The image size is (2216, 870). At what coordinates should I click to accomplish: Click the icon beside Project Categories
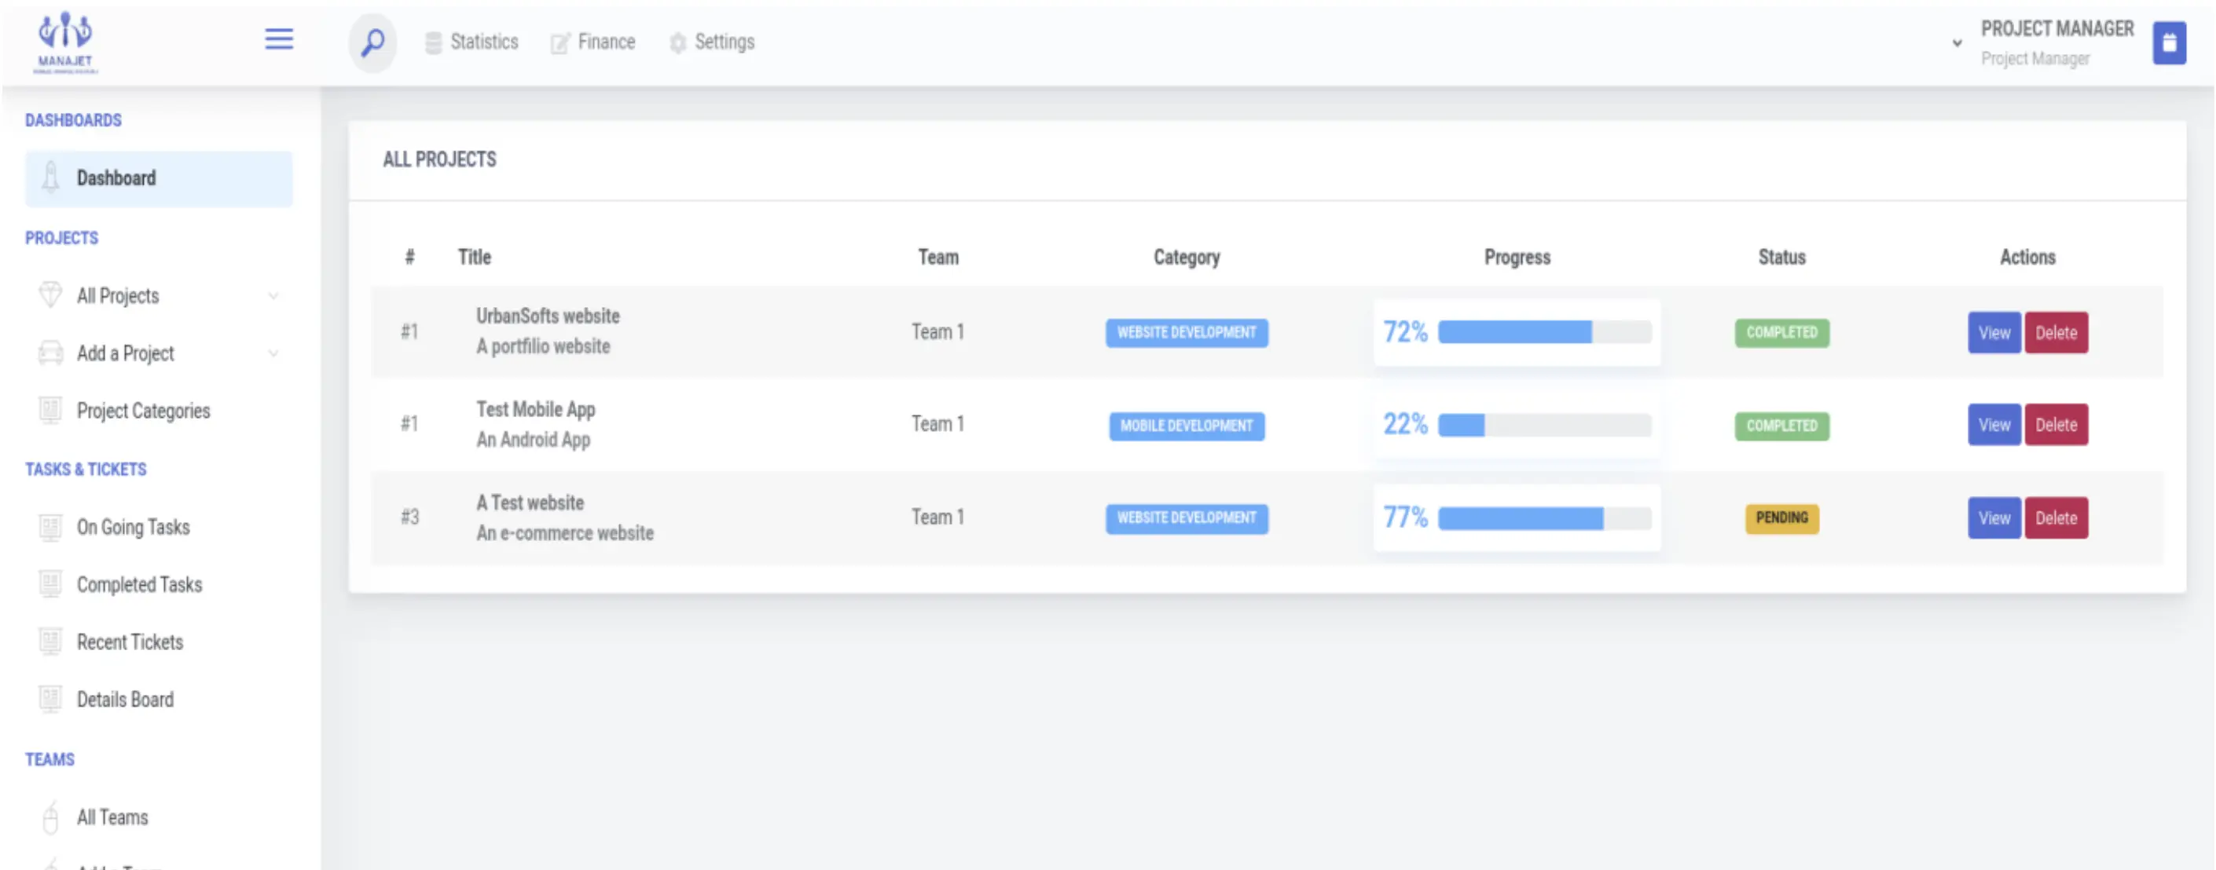[x=51, y=410]
